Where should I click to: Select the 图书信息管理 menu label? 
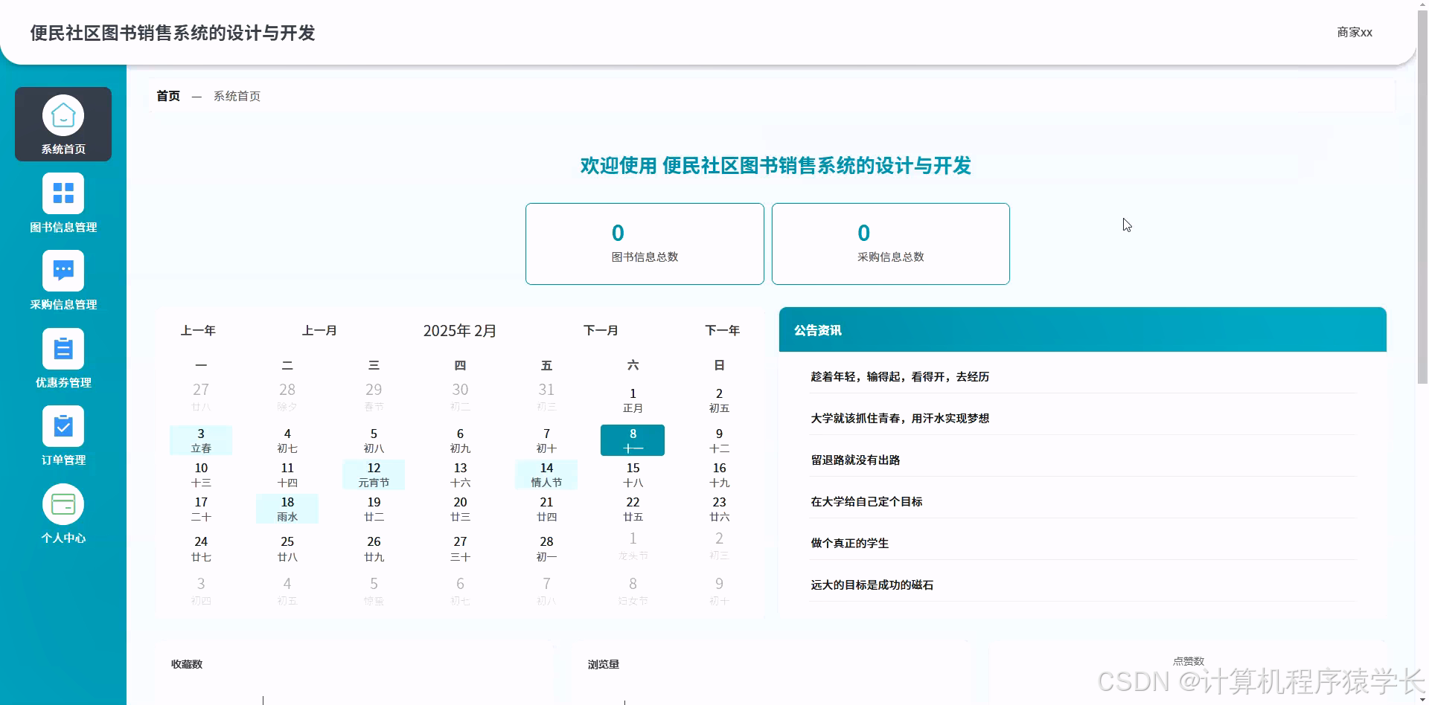tap(63, 228)
